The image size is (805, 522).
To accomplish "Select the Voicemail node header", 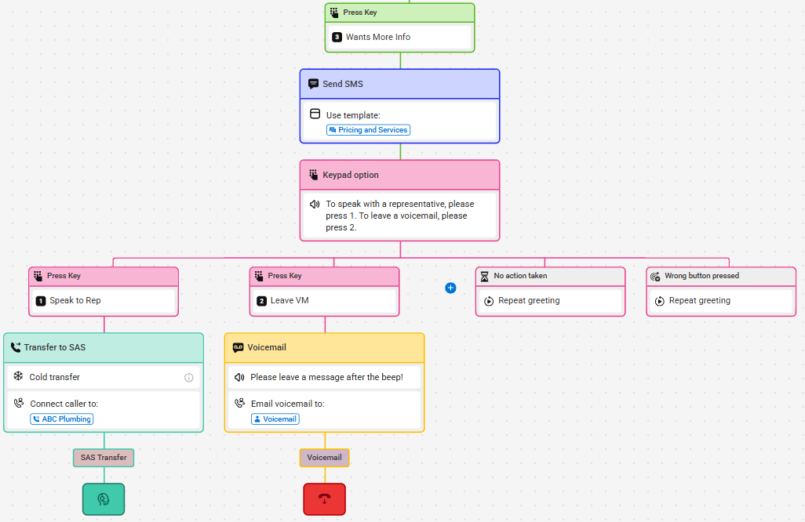I will [325, 348].
